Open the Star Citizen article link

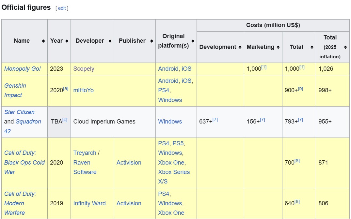tap(19, 112)
